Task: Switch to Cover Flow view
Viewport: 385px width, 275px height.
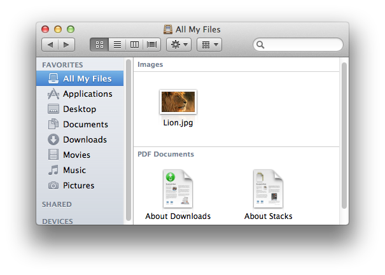Action: coord(151,45)
